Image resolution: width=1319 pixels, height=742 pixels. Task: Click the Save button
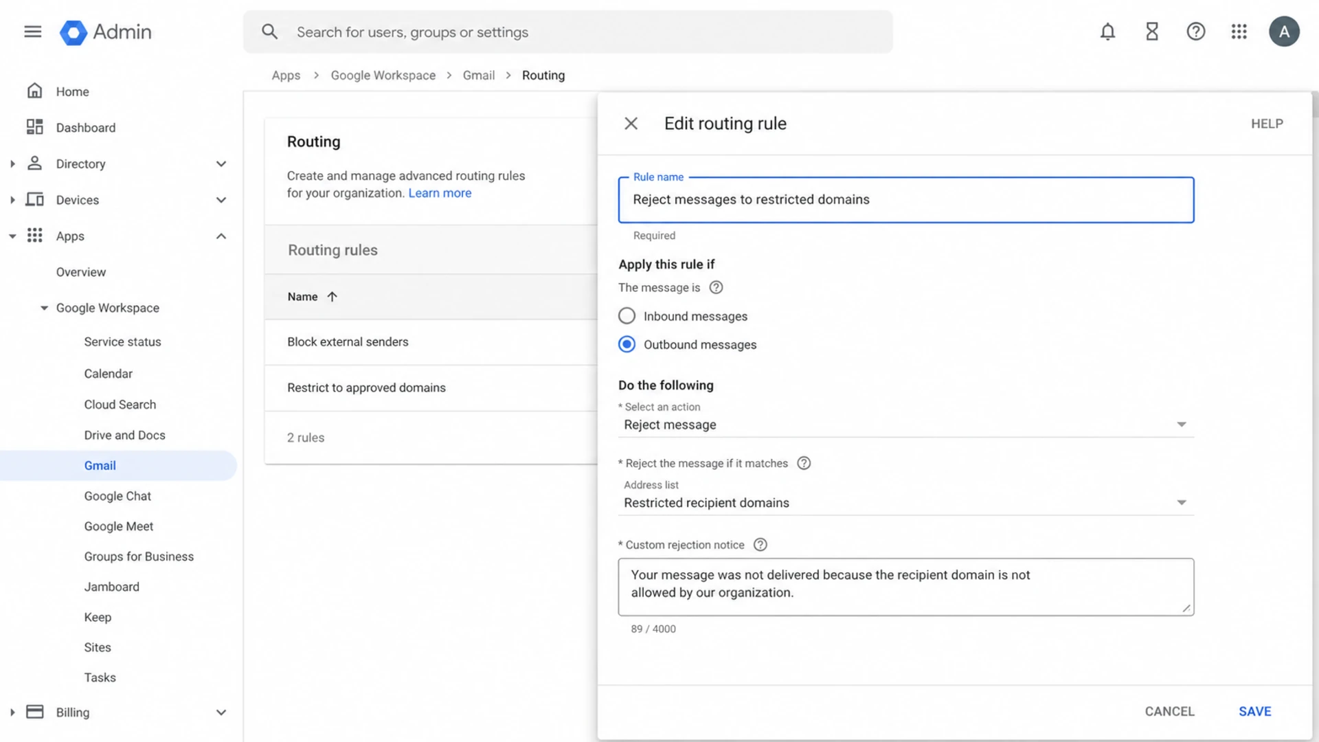pos(1254,711)
